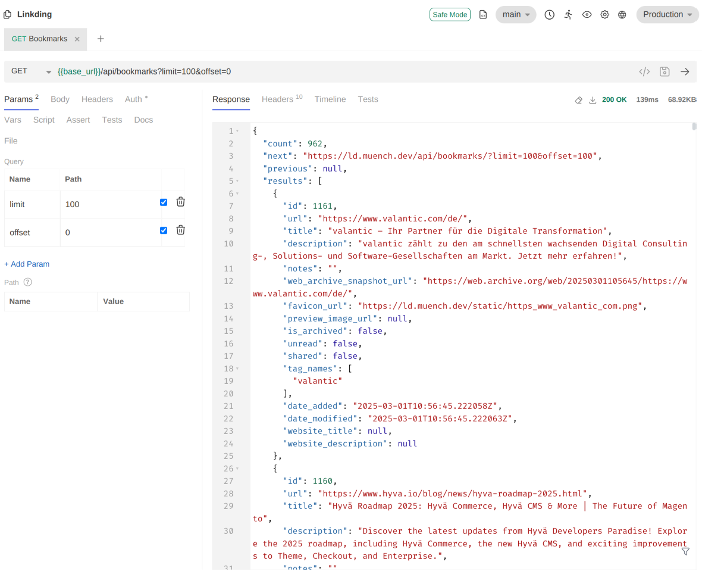Toggle the offset param checkbox
702x575 pixels.
(164, 230)
